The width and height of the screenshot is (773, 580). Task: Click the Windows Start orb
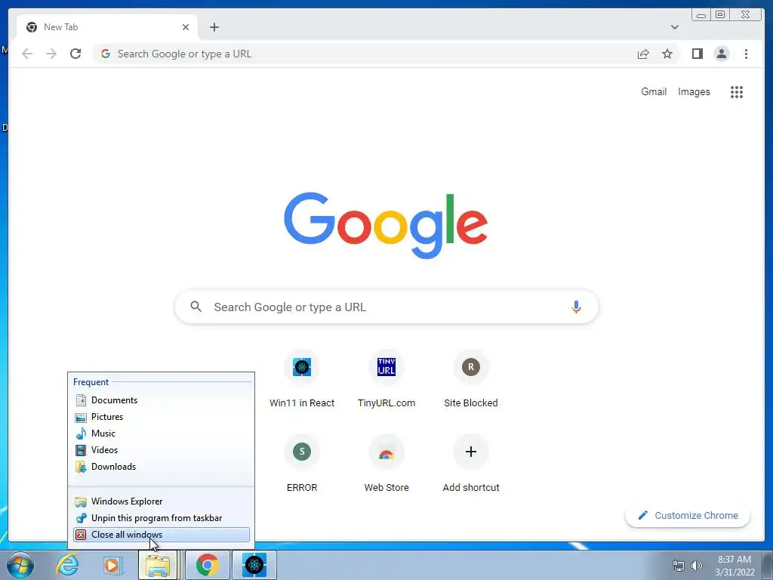(20, 565)
